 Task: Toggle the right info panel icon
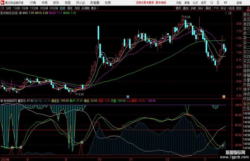[230, 13]
